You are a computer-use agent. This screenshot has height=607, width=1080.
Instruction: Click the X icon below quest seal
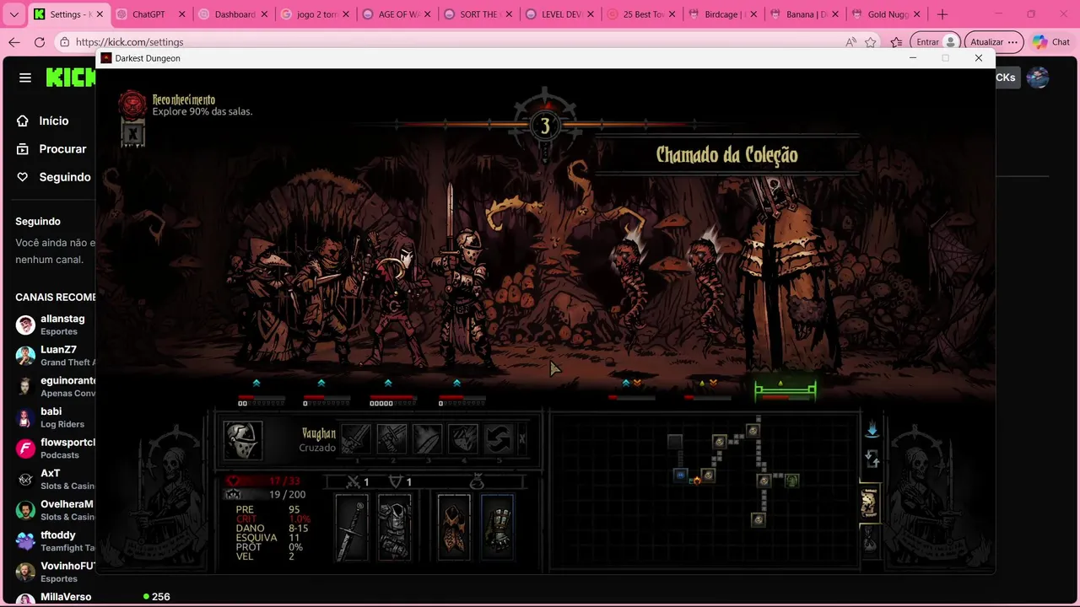(132, 133)
